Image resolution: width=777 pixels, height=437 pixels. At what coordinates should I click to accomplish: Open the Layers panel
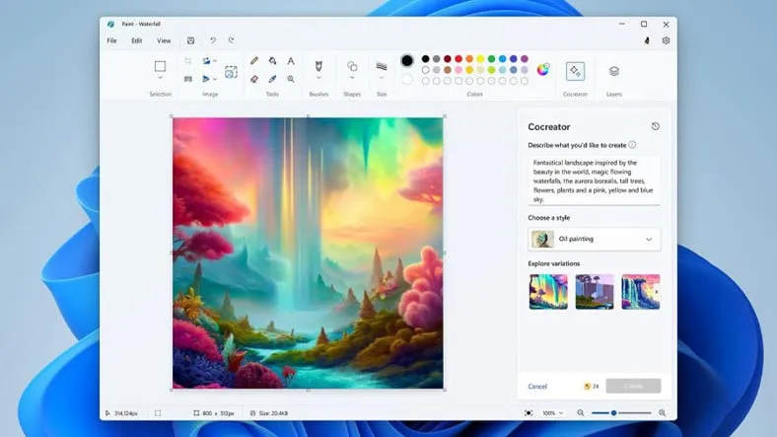(x=613, y=71)
